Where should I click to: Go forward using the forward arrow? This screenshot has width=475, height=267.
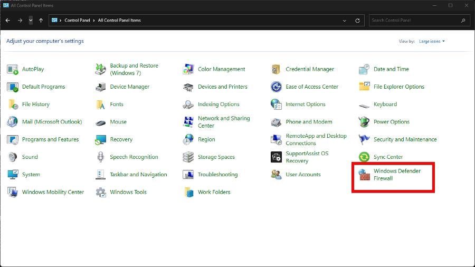point(20,21)
